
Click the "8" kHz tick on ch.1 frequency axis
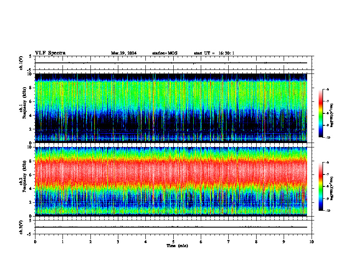pyautogui.click(x=31, y=88)
